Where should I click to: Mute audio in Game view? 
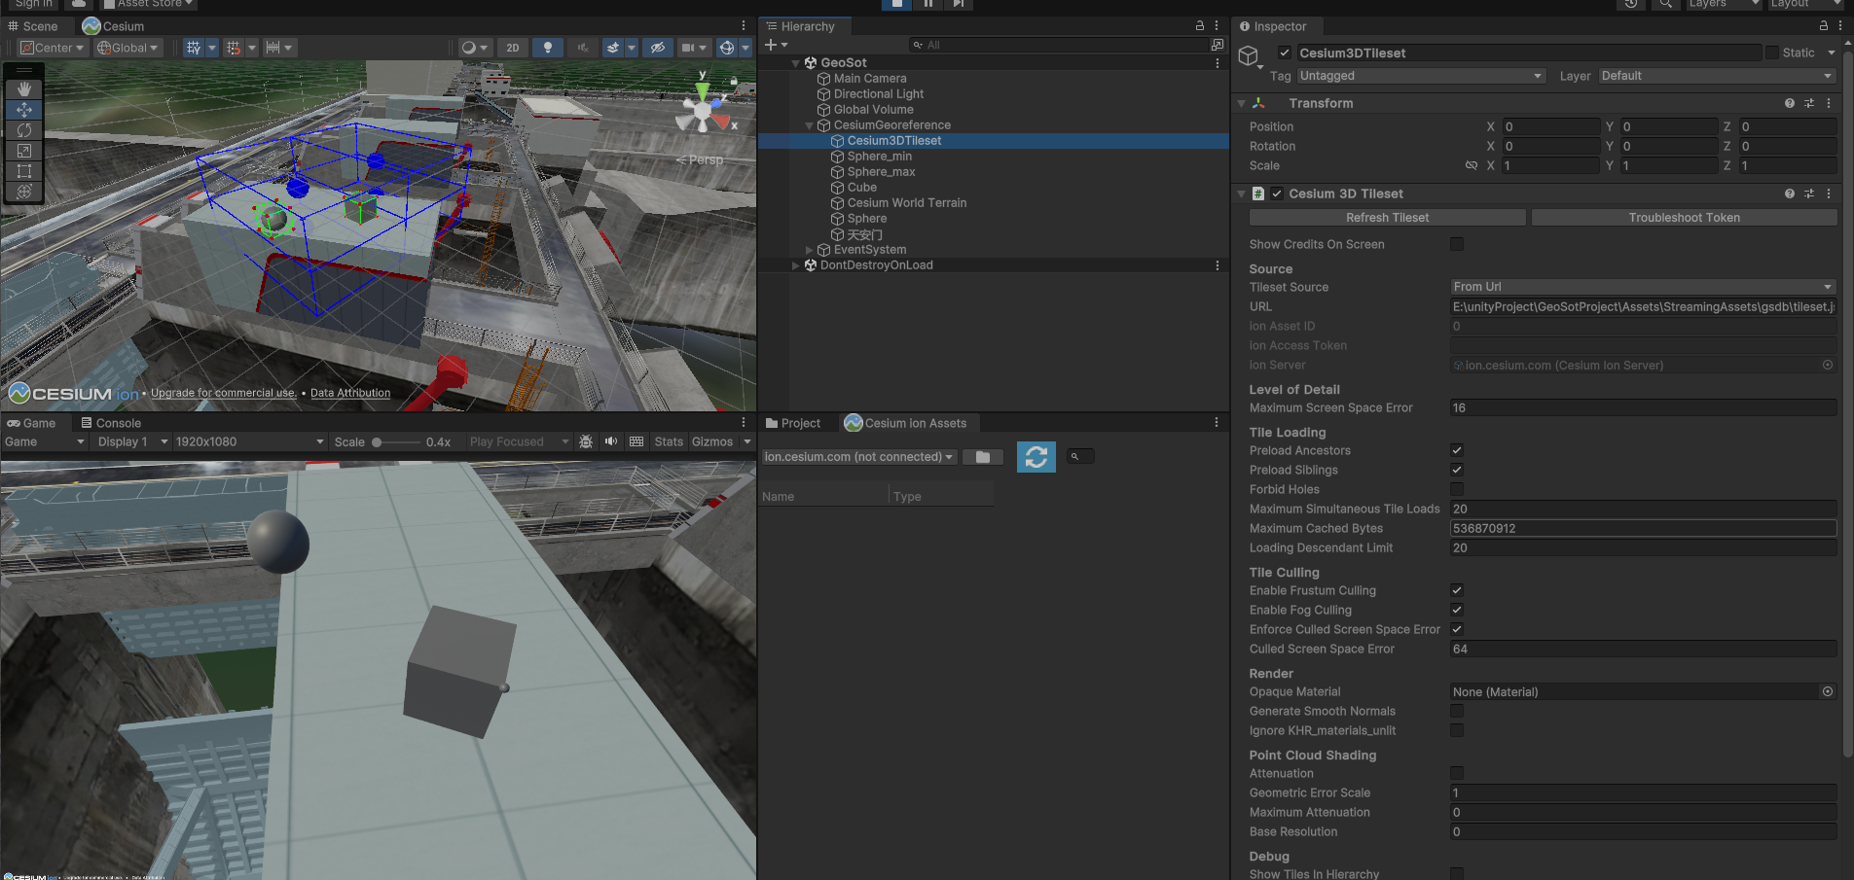(x=611, y=441)
